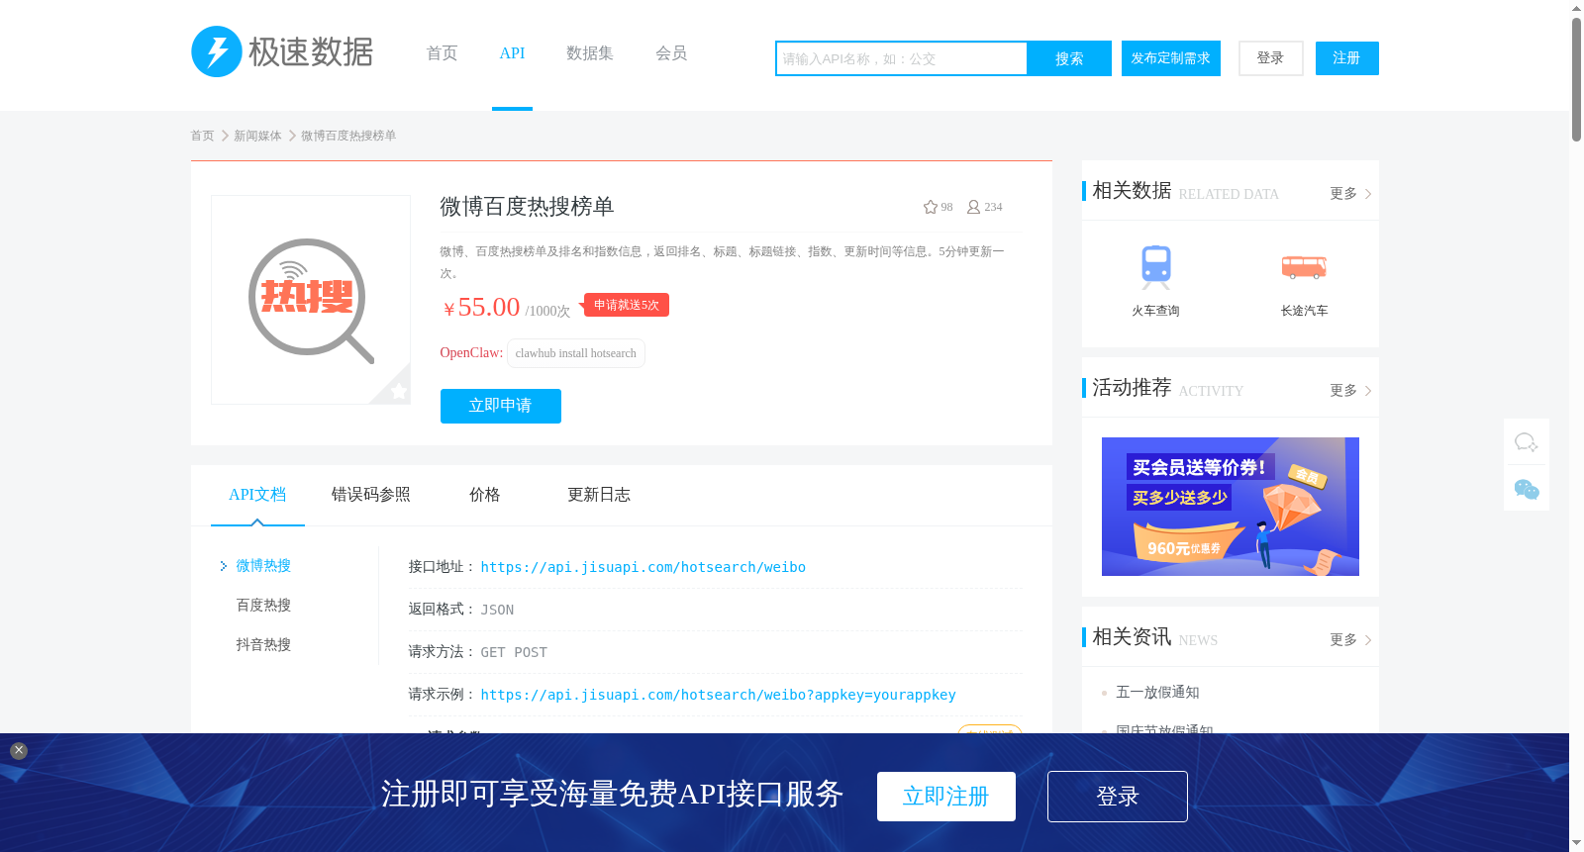The width and height of the screenshot is (1584, 852).
Task: Click the 新闻媒体 breadcrumb link
Action: 257,136
